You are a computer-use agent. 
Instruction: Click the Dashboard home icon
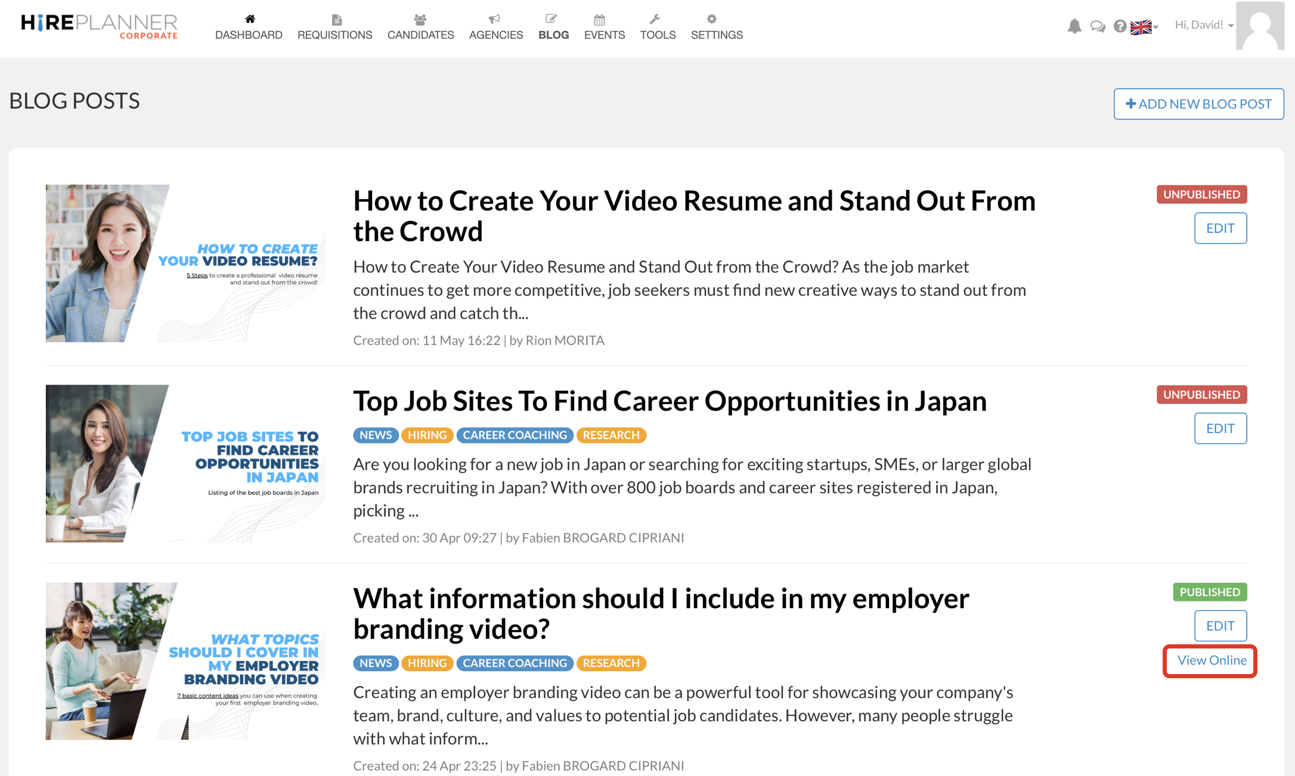pyautogui.click(x=249, y=18)
